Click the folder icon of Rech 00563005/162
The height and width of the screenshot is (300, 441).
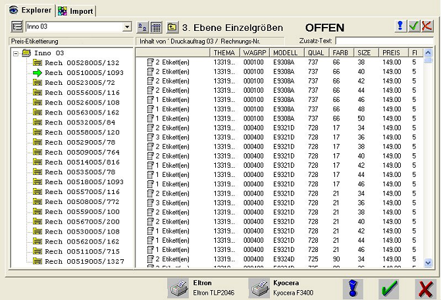pyautogui.click(x=38, y=113)
